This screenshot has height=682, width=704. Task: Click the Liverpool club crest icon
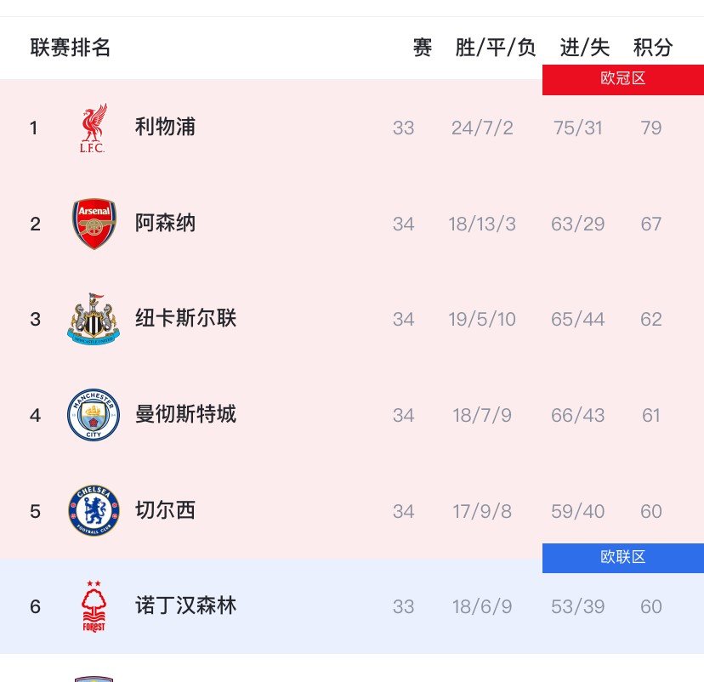coord(94,128)
